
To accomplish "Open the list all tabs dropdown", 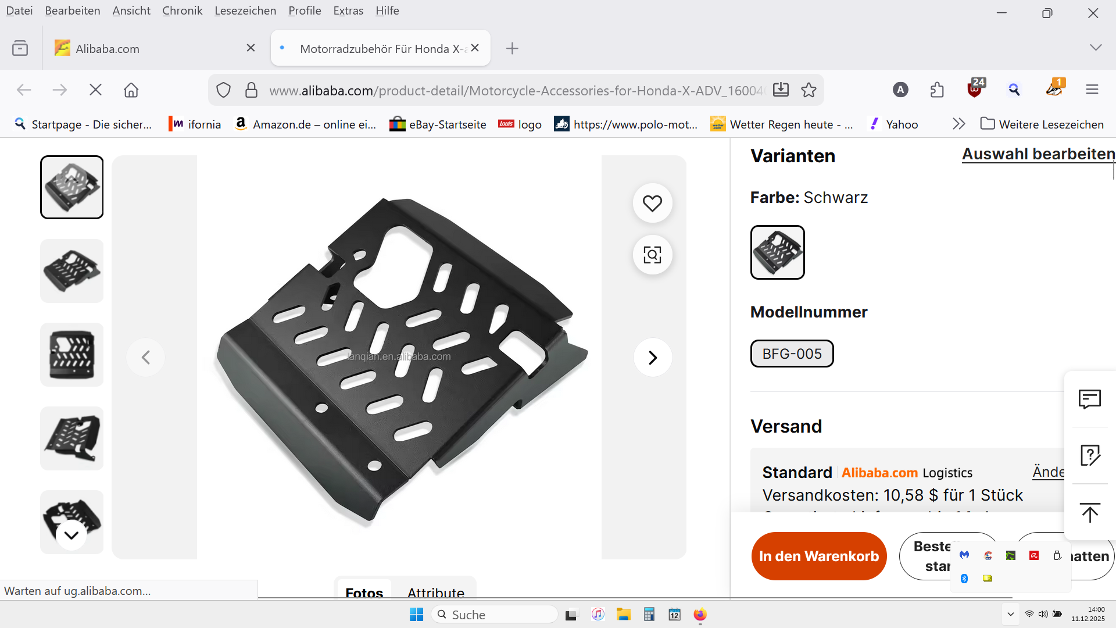I will click(1096, 48).
